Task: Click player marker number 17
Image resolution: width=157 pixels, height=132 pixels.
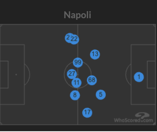Action: click(87, 113)
